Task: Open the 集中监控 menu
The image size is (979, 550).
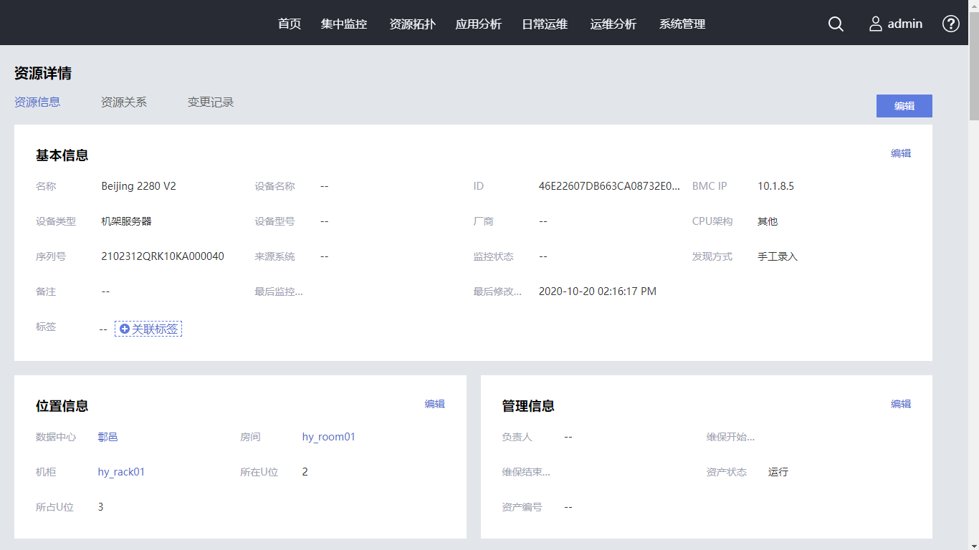Action: point(344,24)
